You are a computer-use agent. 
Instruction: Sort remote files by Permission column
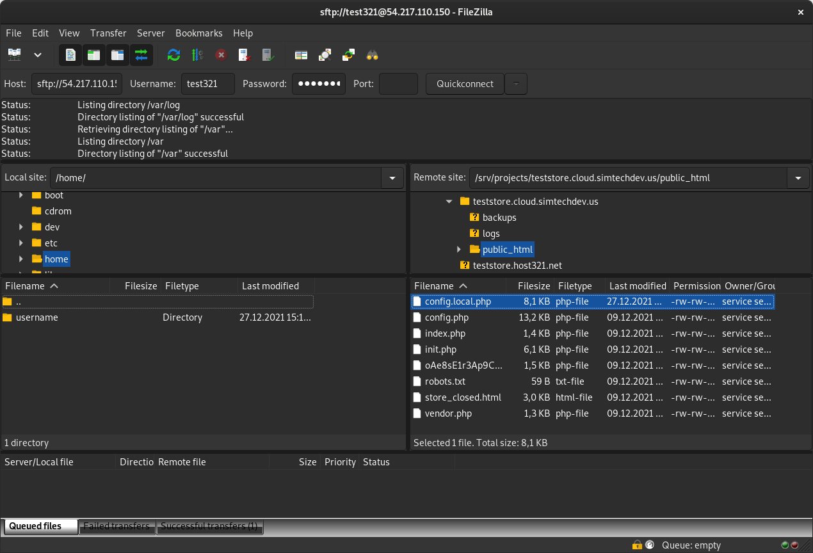(695, 286)
